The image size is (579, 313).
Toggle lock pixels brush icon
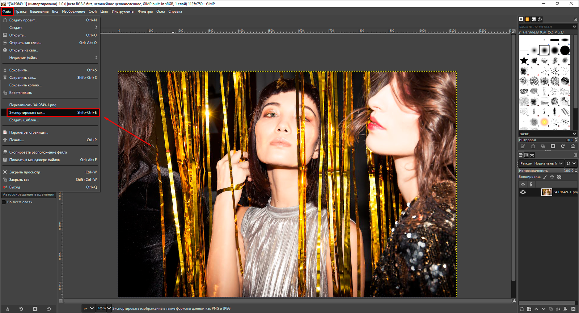click(545, 177)
